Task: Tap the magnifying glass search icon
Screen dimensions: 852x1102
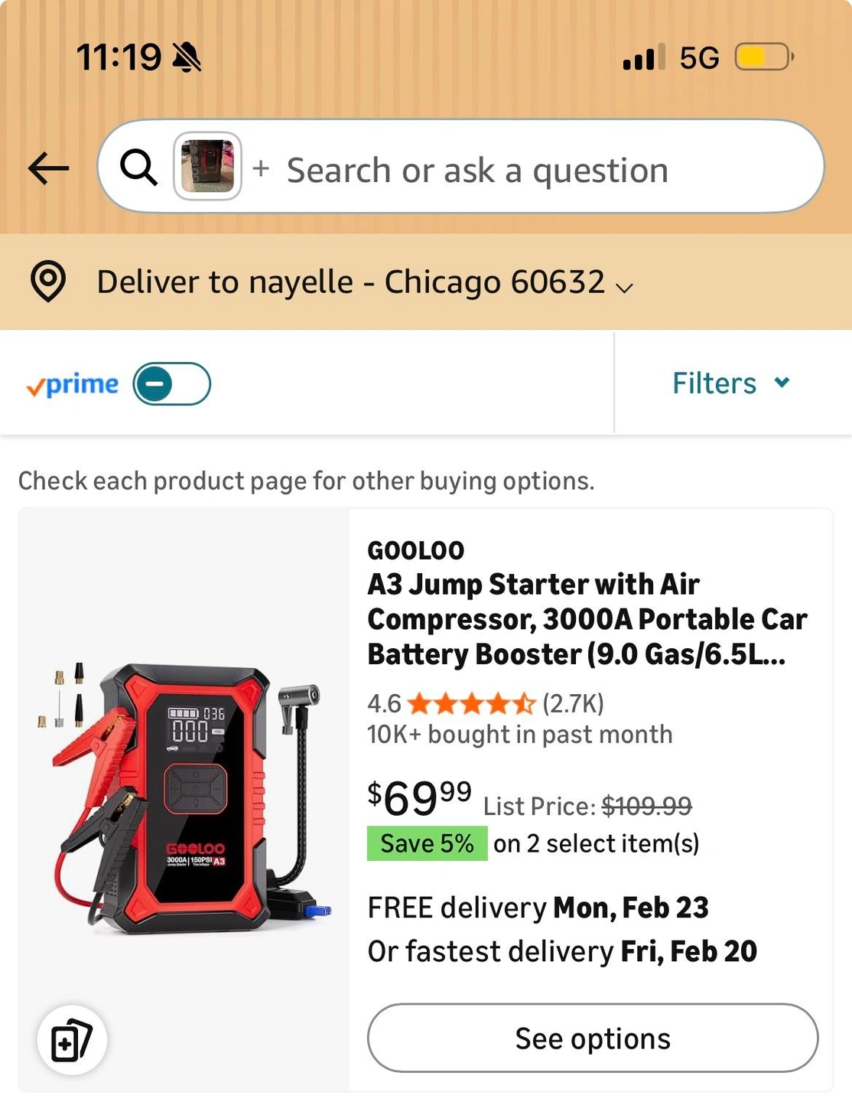Action: click(138, 167)
